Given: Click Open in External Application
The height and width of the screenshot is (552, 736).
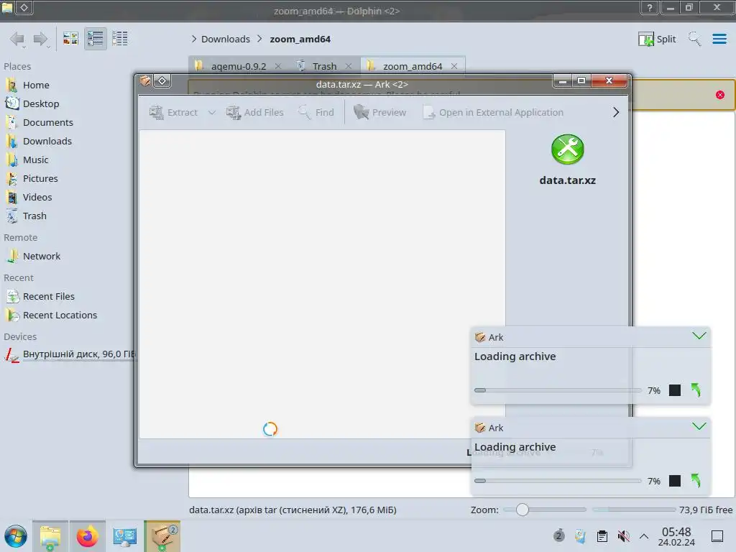Looking at the screenshot, I should pos(493,112).
